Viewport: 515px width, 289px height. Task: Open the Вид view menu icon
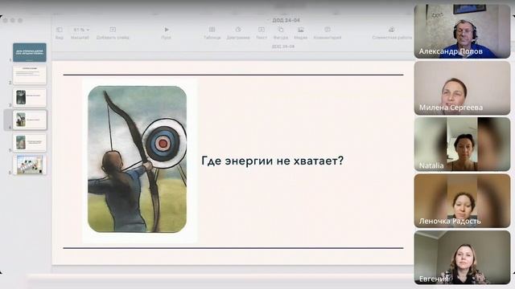click(x=59, y=30)
